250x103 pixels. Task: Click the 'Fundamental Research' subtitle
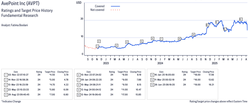(20, 15)
